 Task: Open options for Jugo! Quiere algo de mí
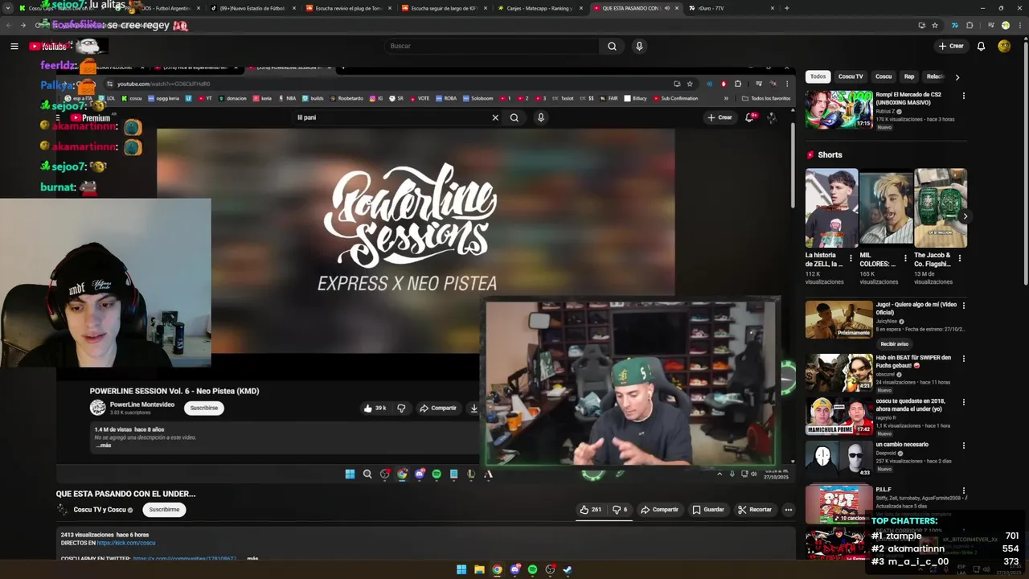(x=963, y=306)
